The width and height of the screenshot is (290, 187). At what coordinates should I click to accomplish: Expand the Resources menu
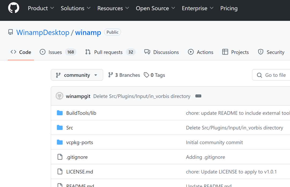pos(113,8)
